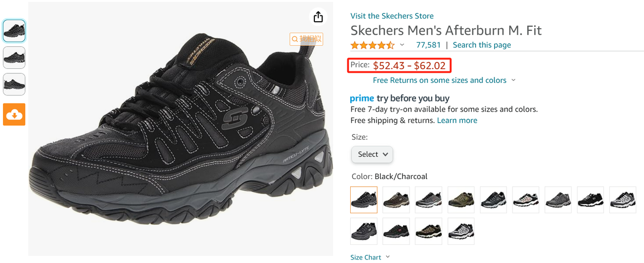Select the second shoe thumbnail
Viewport: 644px width, 263px height.
point(14,57)
